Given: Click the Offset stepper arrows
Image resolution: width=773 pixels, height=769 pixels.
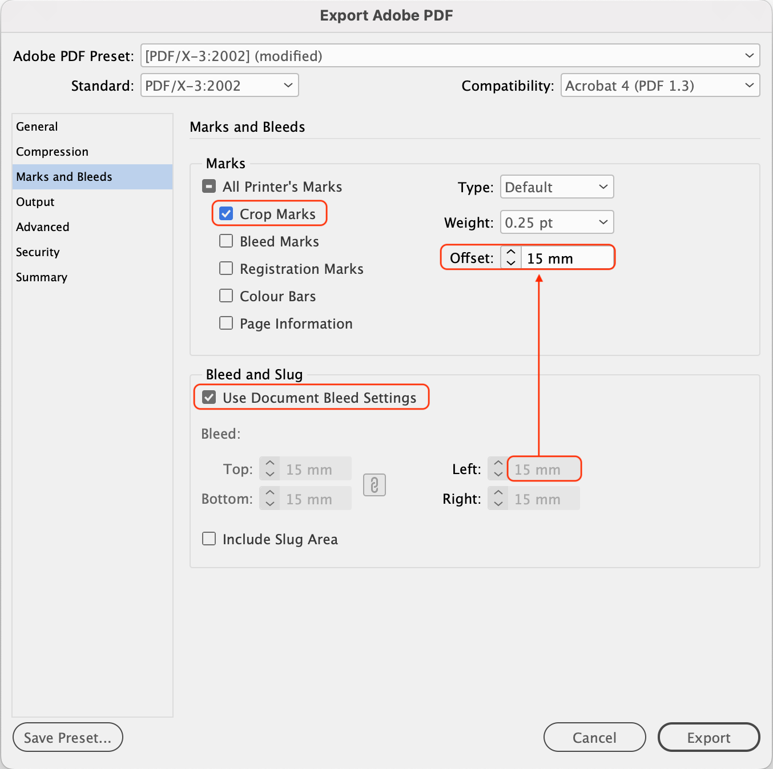Looking at the screenshot, I should tap(511, 258).
